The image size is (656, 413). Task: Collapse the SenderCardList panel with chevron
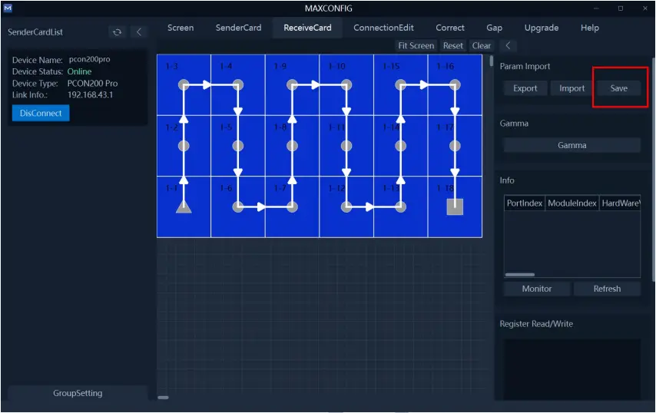tap(138, 32)
